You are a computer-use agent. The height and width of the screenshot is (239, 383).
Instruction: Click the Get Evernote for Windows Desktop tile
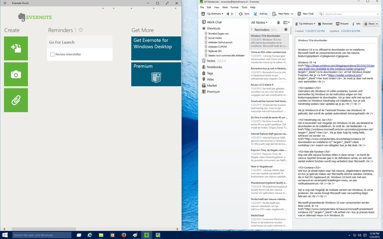pyautogui.click(x=156, y=48)
